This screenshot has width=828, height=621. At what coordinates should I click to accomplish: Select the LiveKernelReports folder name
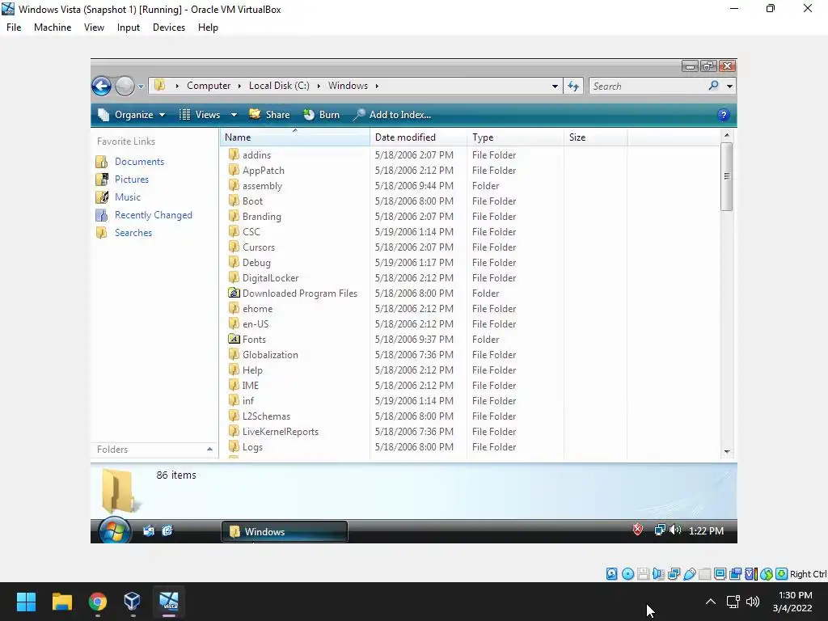pyautogui.click(x=281, y=432)
